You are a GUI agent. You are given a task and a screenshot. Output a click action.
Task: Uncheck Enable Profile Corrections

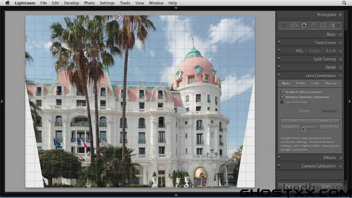coord(282,92)
